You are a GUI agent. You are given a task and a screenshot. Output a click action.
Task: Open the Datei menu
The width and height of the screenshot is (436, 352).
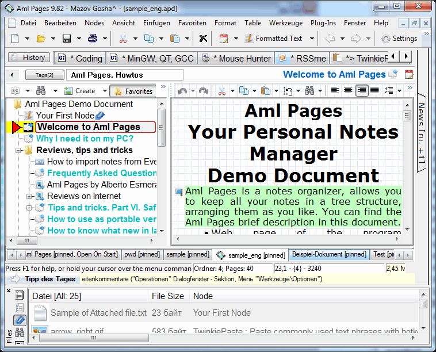tap(28, 23)
